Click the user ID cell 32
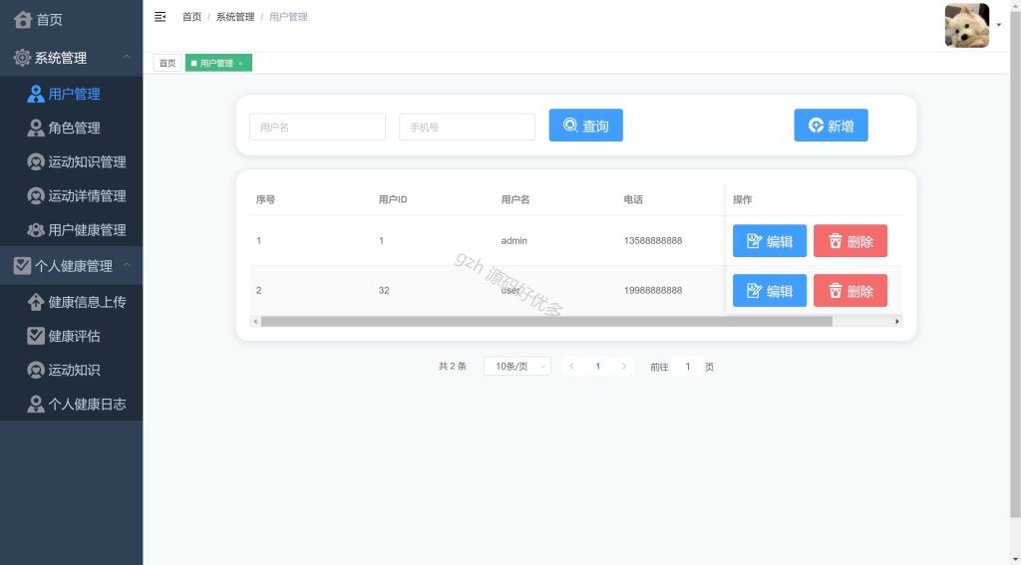Viewport: 1021px width, 565px height. click(384, 290)
